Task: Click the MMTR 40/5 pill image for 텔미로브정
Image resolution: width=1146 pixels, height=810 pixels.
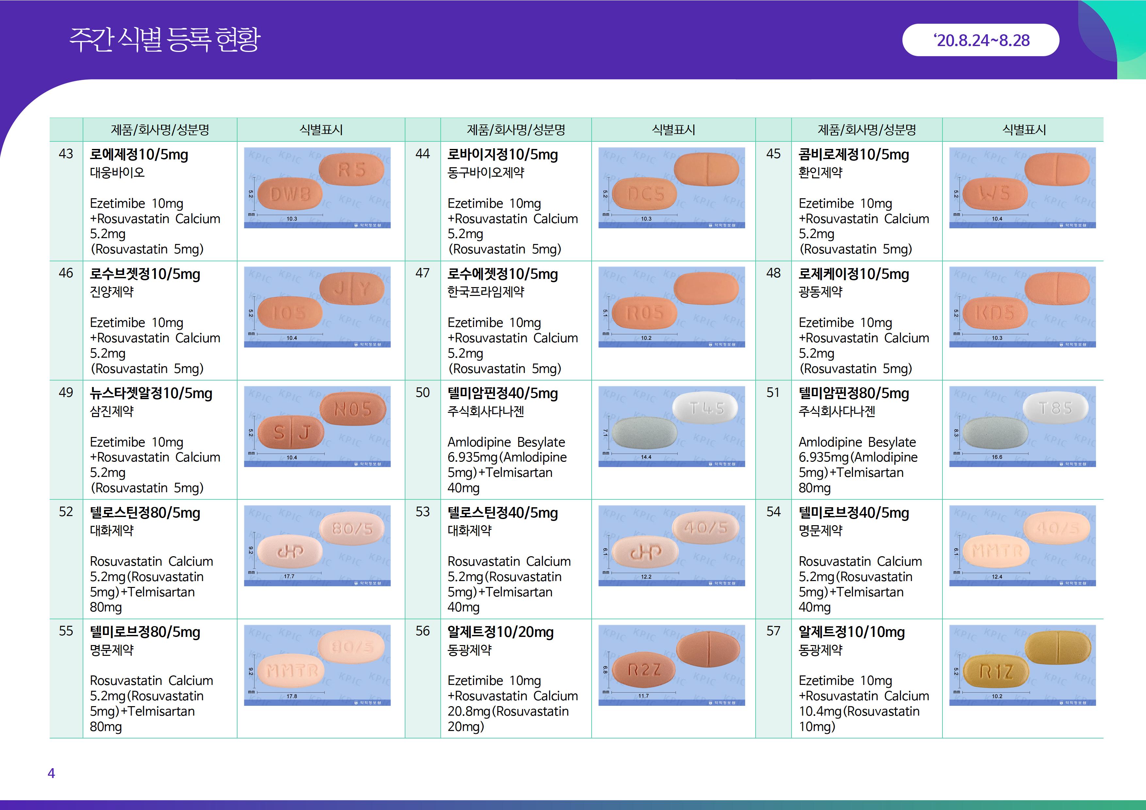Action: point(1022,545)
